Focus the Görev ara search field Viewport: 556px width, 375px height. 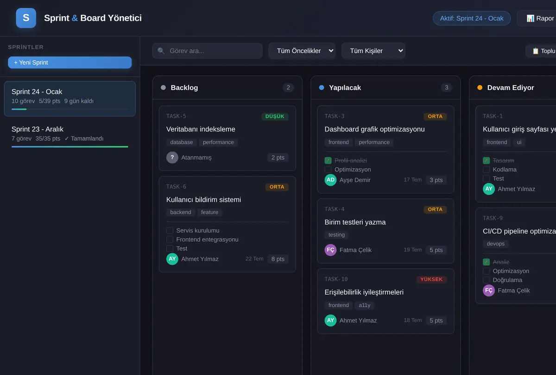(208, 51)
